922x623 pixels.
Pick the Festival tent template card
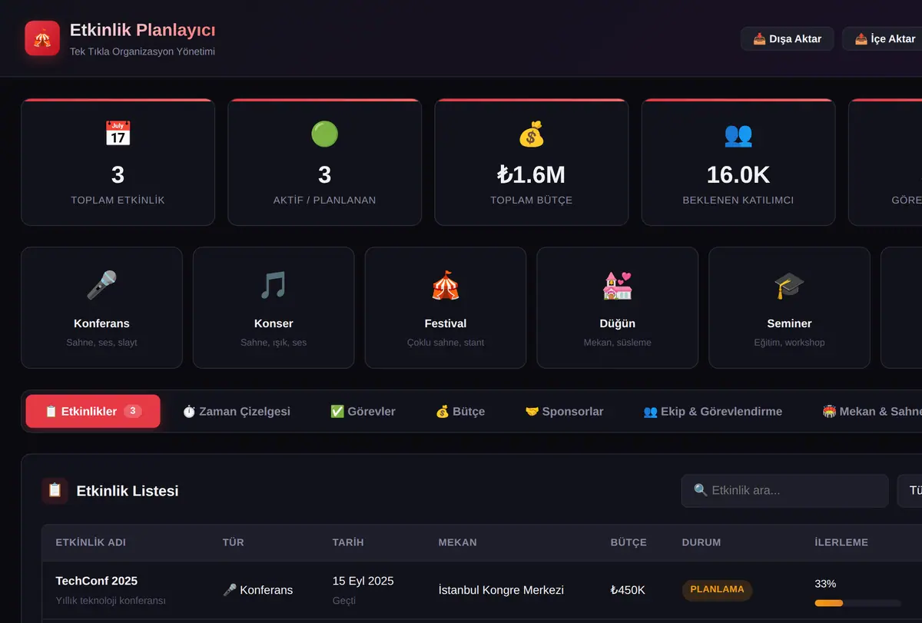(446, 307)
